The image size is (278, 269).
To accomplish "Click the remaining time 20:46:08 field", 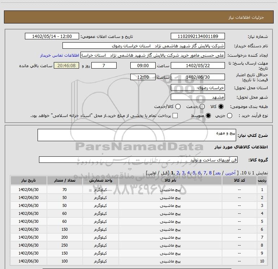I will click(x=66, y=65).
